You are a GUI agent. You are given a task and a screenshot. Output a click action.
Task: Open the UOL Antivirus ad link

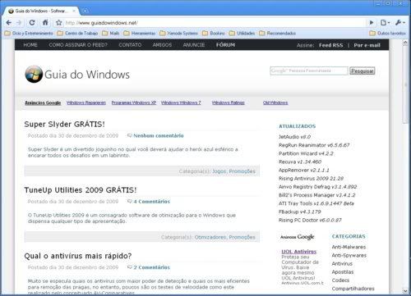point(299,252)
